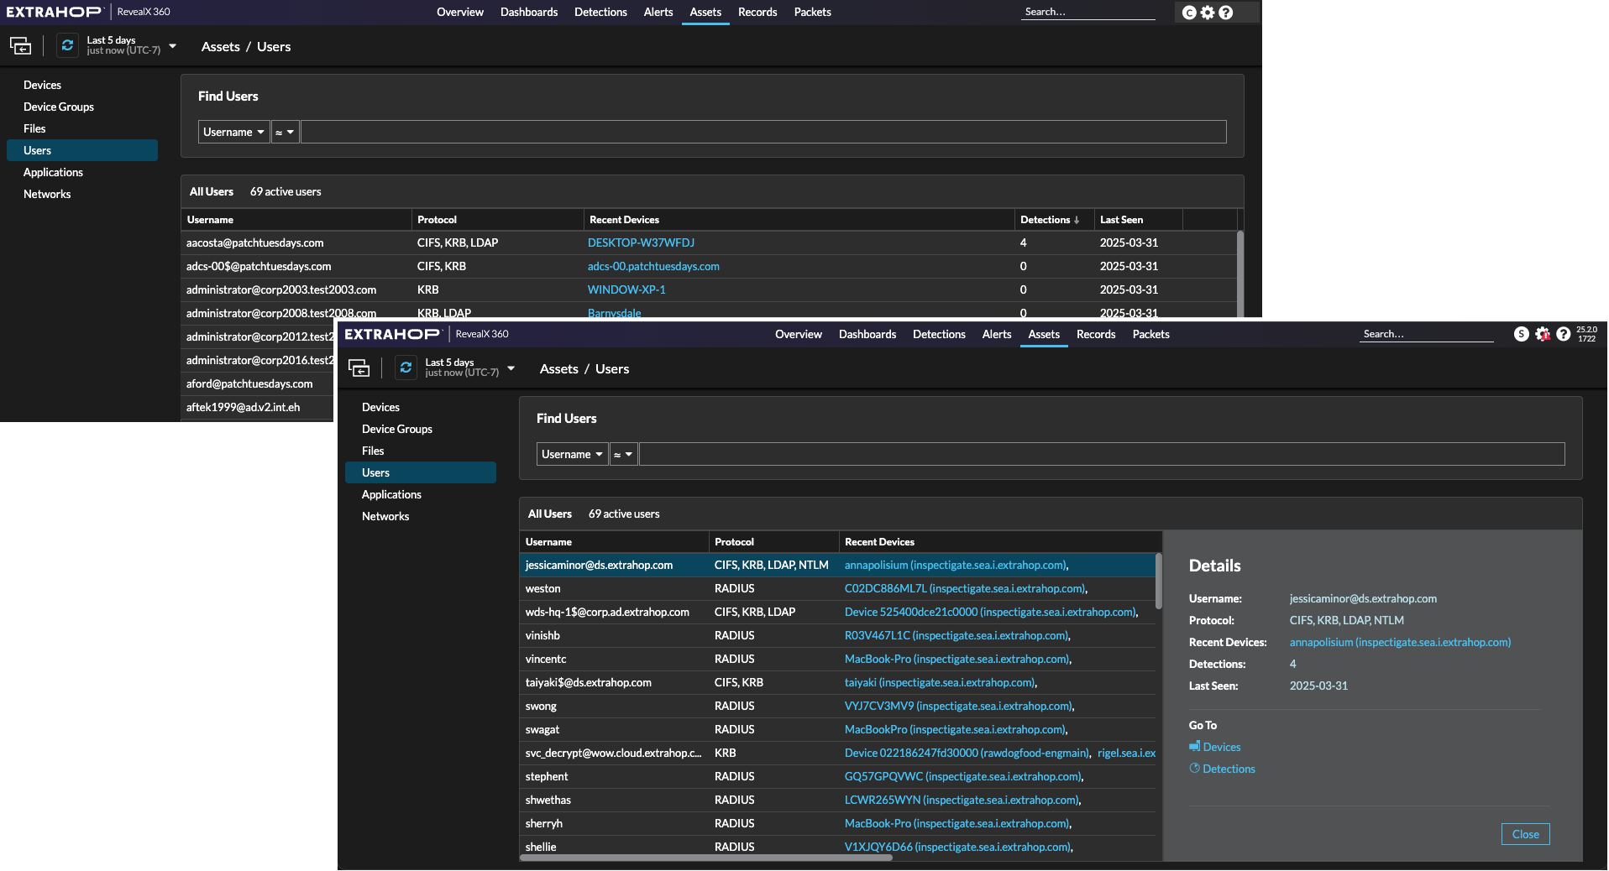Click the refresh time interval icon in the front window

click(406, 368)
